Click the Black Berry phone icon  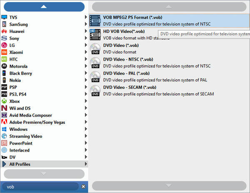pyautogui.click(x=4, y=73)
